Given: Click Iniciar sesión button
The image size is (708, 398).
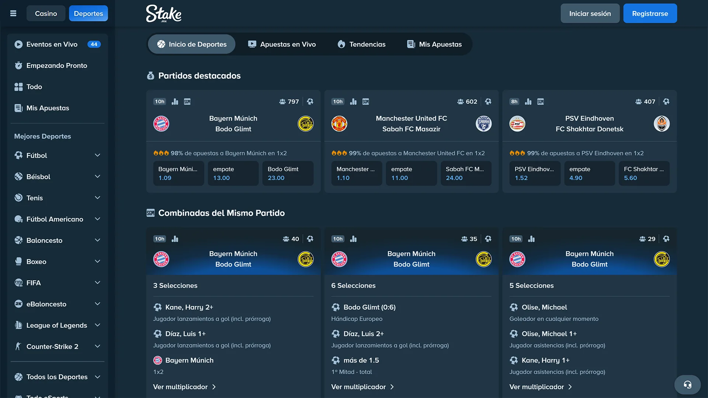Looking at the screenshot, I should tap(590, 13).
